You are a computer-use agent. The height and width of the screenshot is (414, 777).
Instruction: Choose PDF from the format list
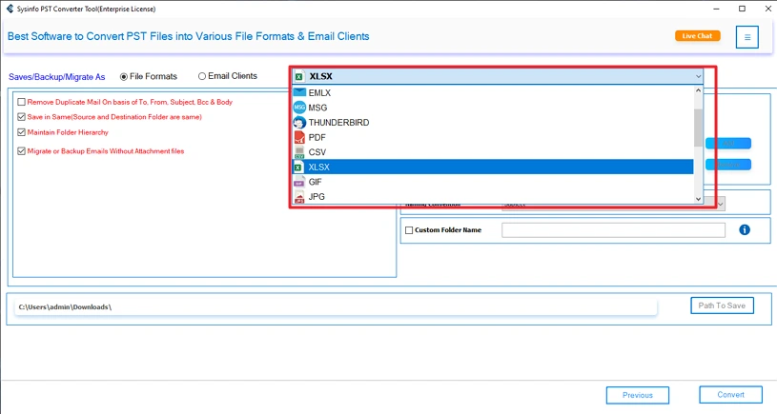[x=493, y=137]
